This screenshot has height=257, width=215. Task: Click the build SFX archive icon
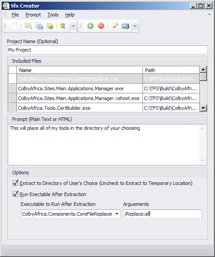coord(63,26)
